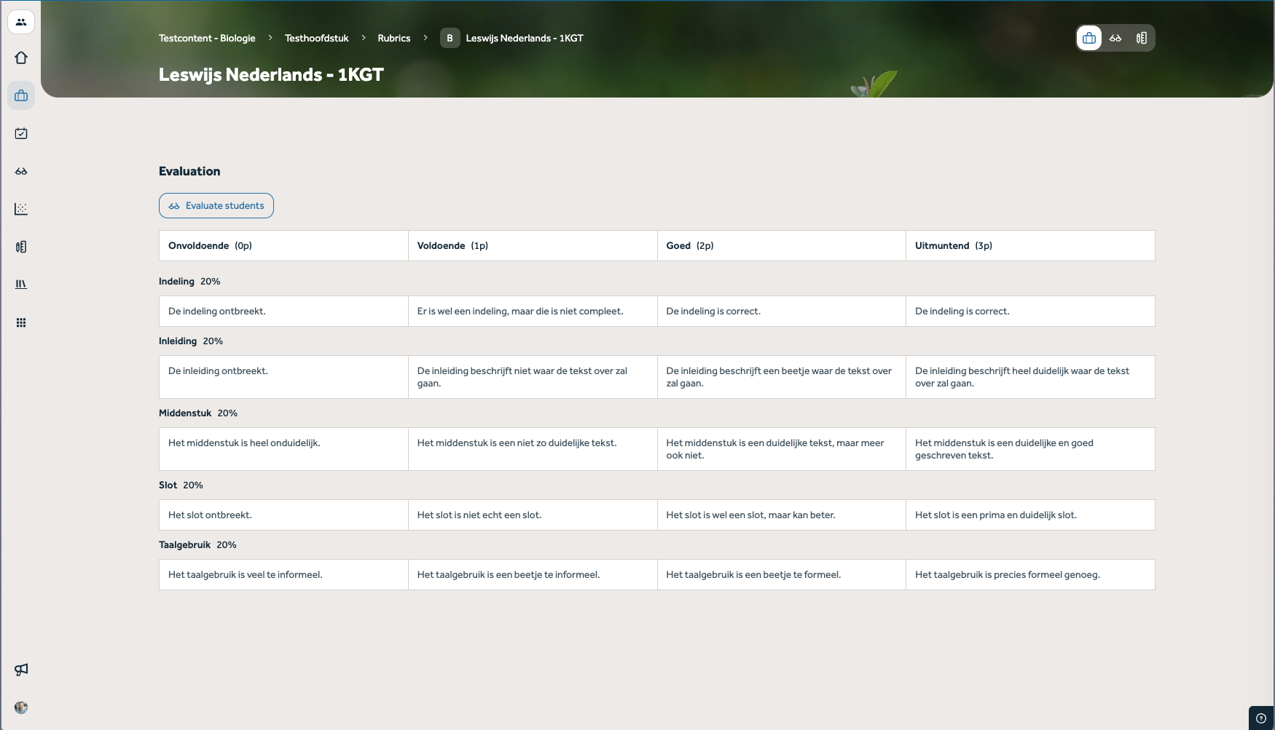
Task: Click the Evaluation section heading
Action: pos(189,172)
